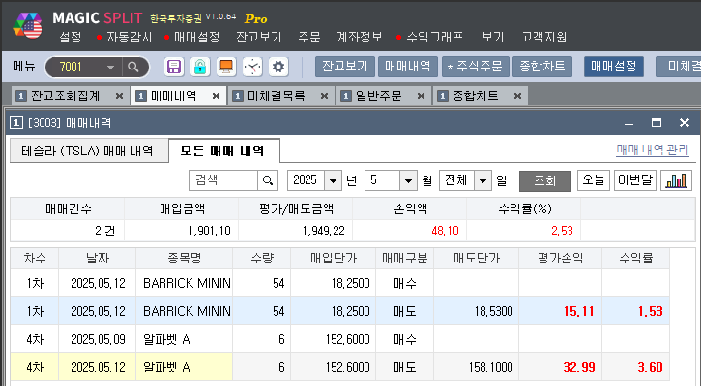This screenshot has height=386, width=701.
Task: Expand the 7001 menu code dropdown
Action: coord(110,68)
